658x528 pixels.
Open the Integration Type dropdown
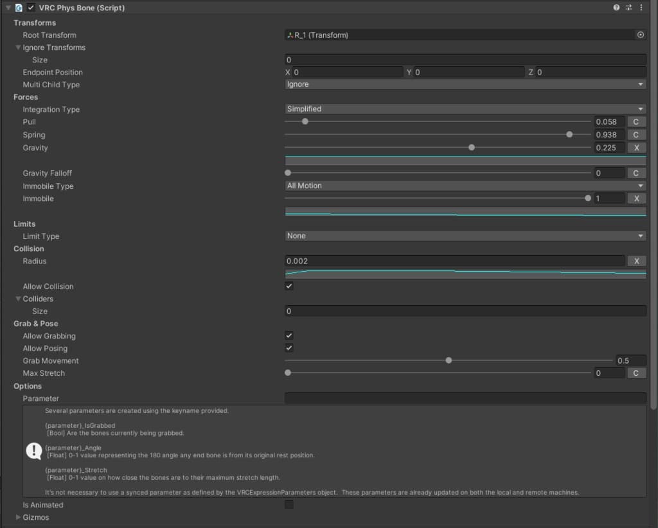tap(465, 109)
